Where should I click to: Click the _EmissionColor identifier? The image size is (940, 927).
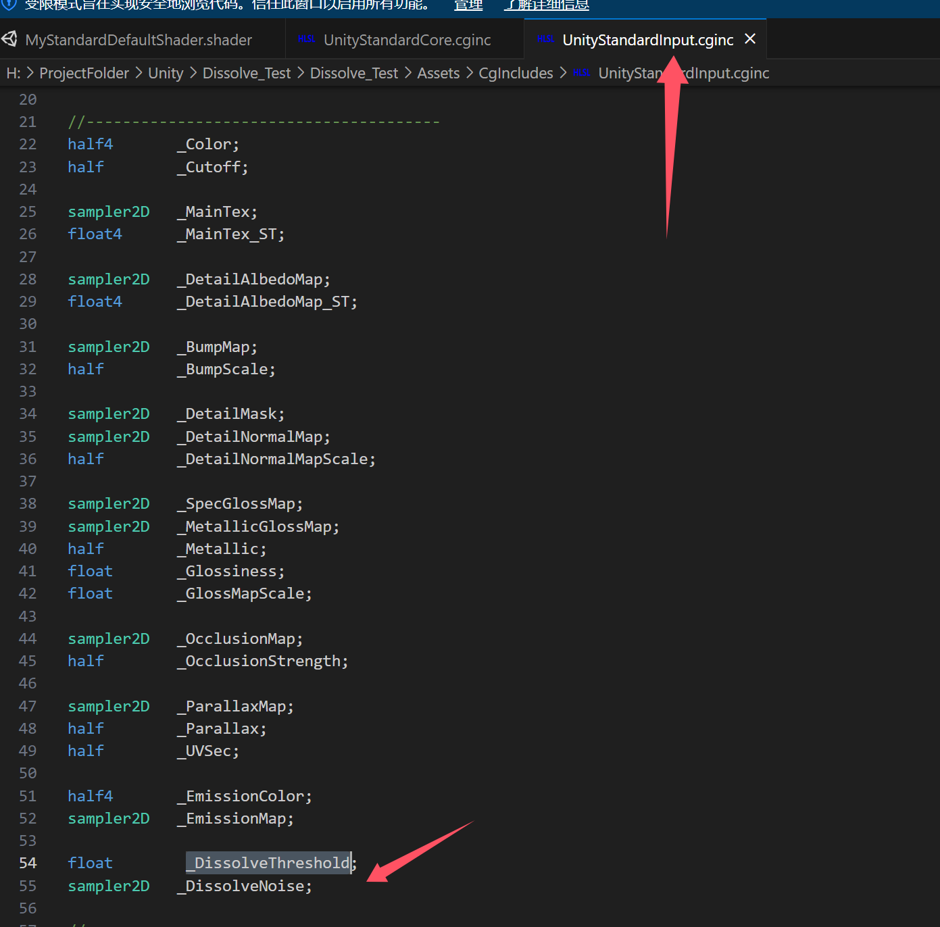[x=244, y=796]
